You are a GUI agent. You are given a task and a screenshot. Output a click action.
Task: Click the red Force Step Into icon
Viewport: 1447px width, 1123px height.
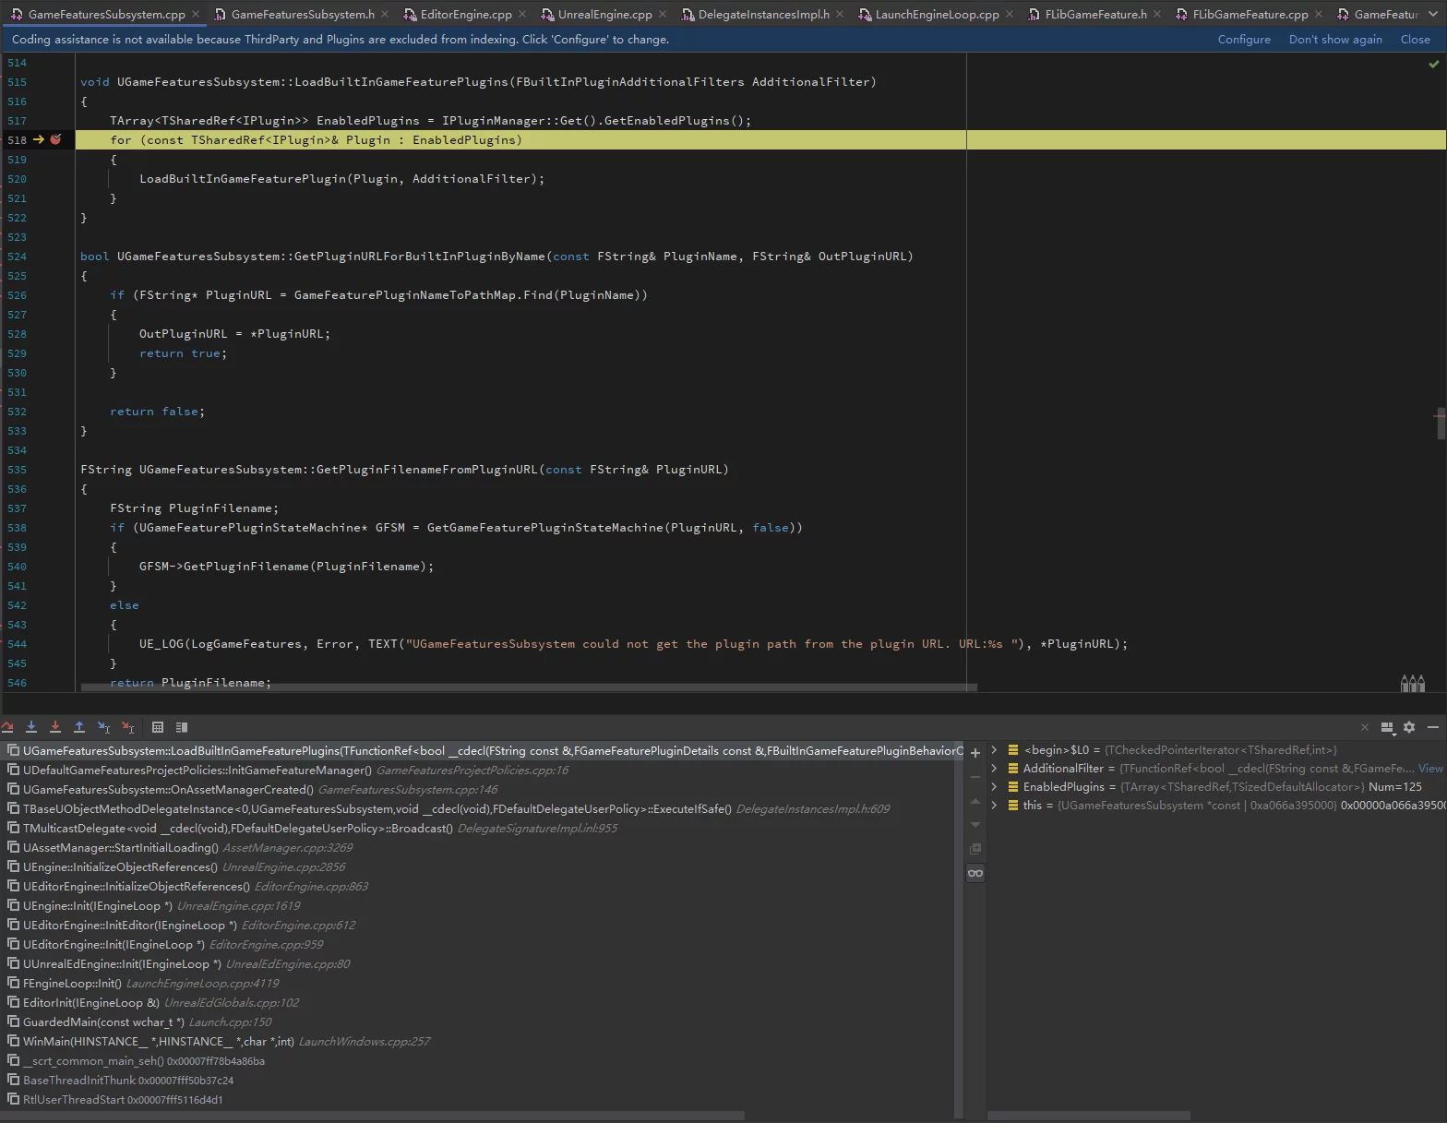55,727
